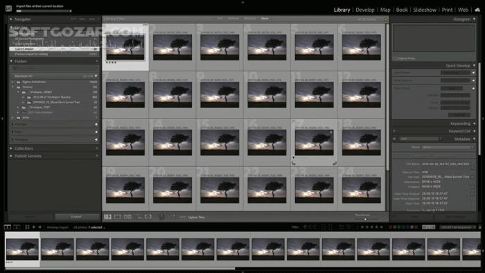
Task: Filter by flagged photos in filmstrip
Action: tap(304, 227)
